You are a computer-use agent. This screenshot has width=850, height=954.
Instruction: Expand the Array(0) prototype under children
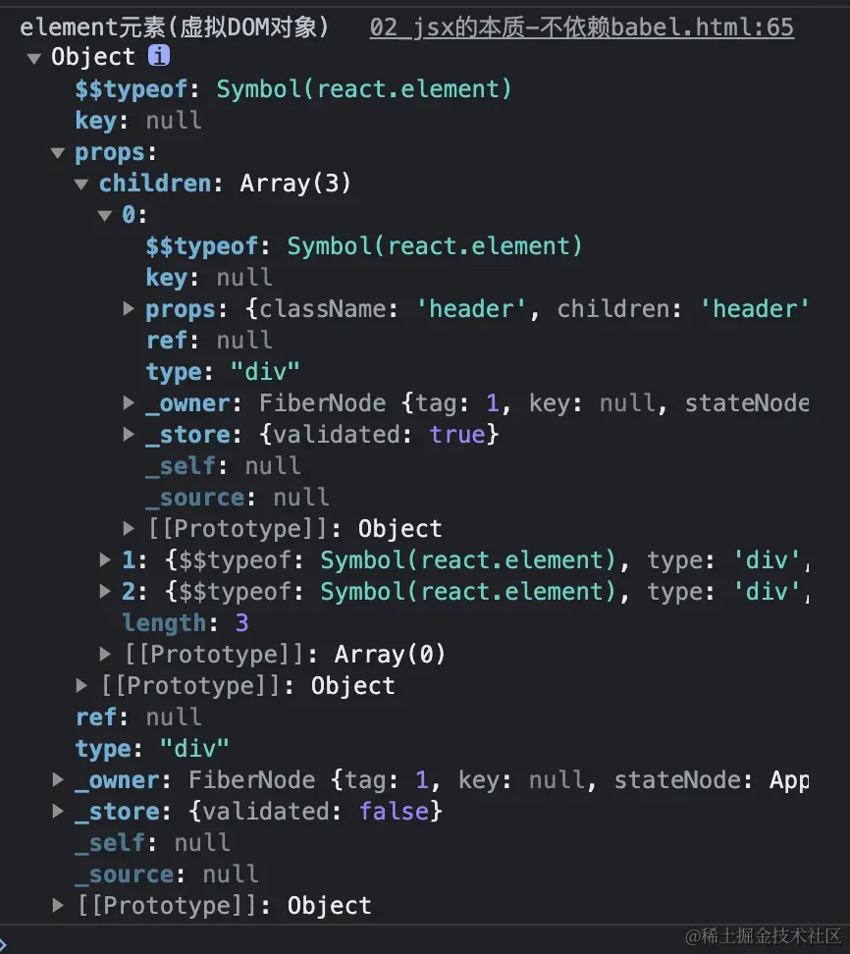point(105,655)
